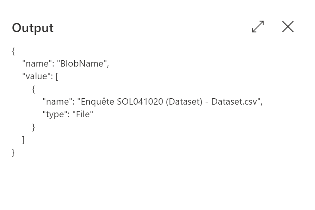Expand the Output panel to full screen
The width and height of the screenshot is (315, 210).
coord(258,27)
